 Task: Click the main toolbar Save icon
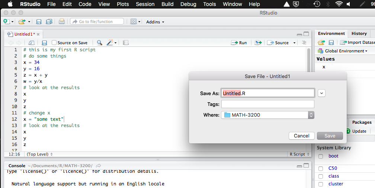point(39,22)
